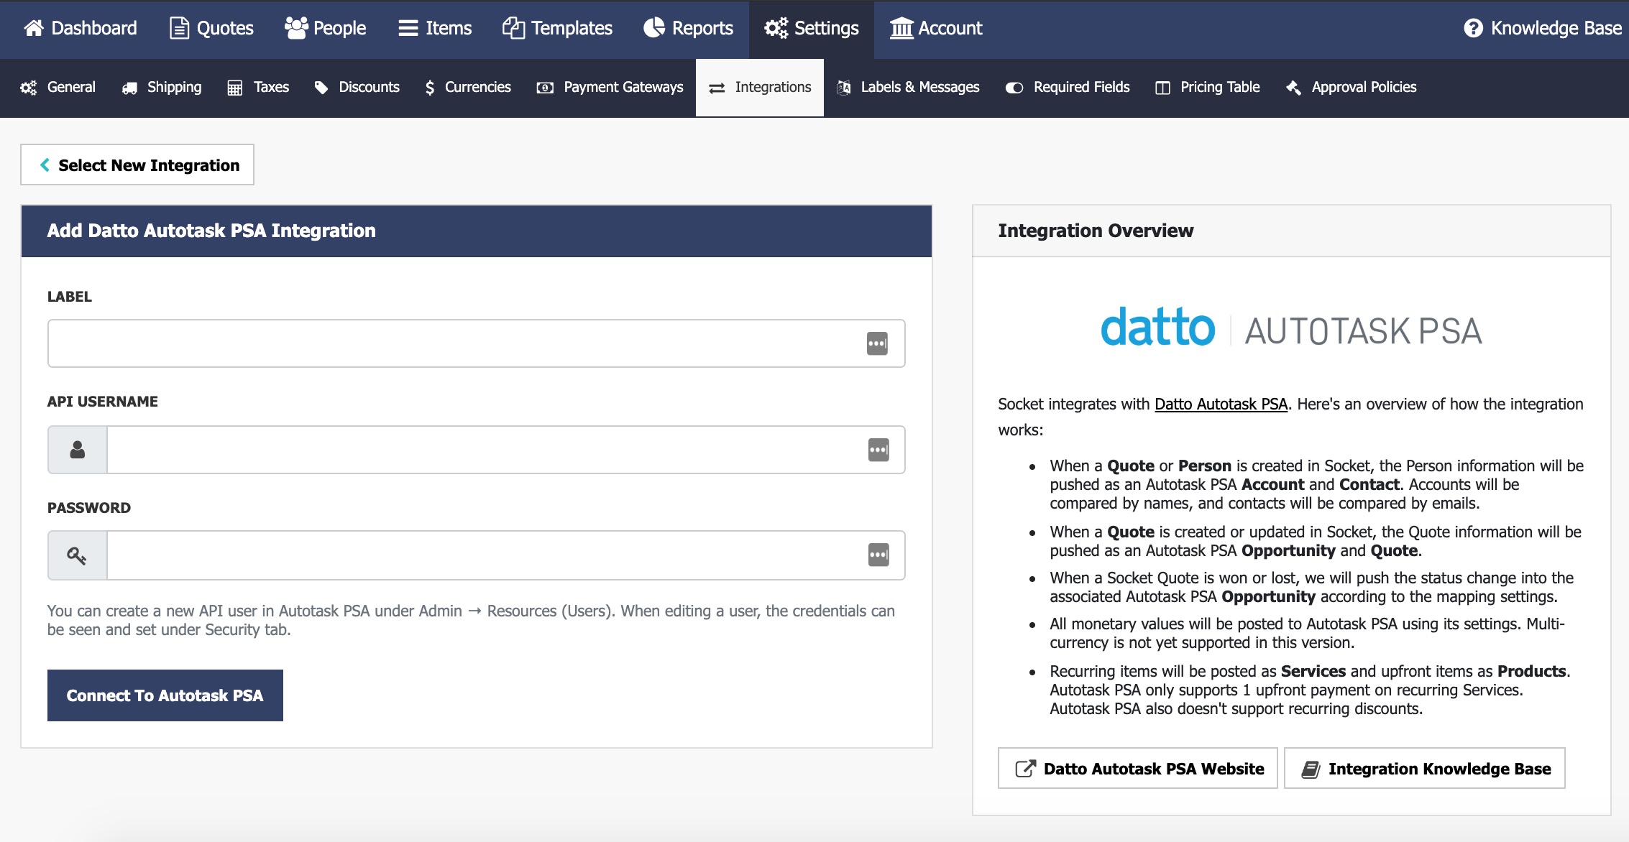Viewport: 1629px width, 842px height.
Task: Open the Templates menu
Action: click(557, 28)
